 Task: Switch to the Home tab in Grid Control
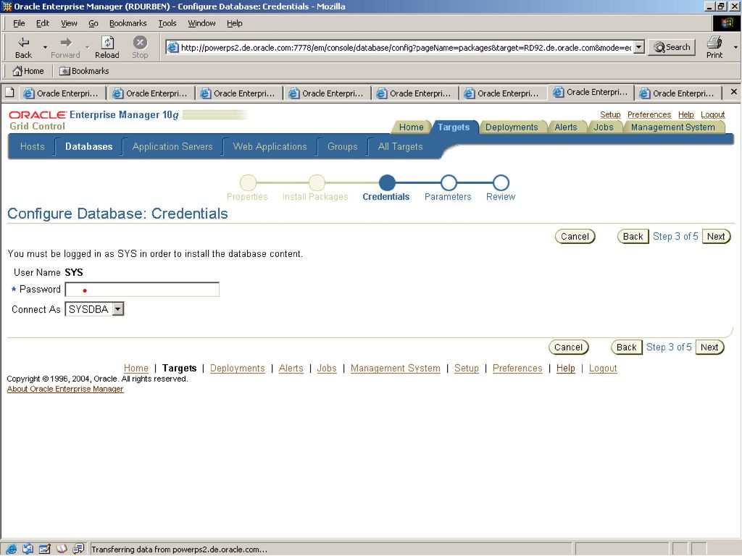[x=411, y=127]
